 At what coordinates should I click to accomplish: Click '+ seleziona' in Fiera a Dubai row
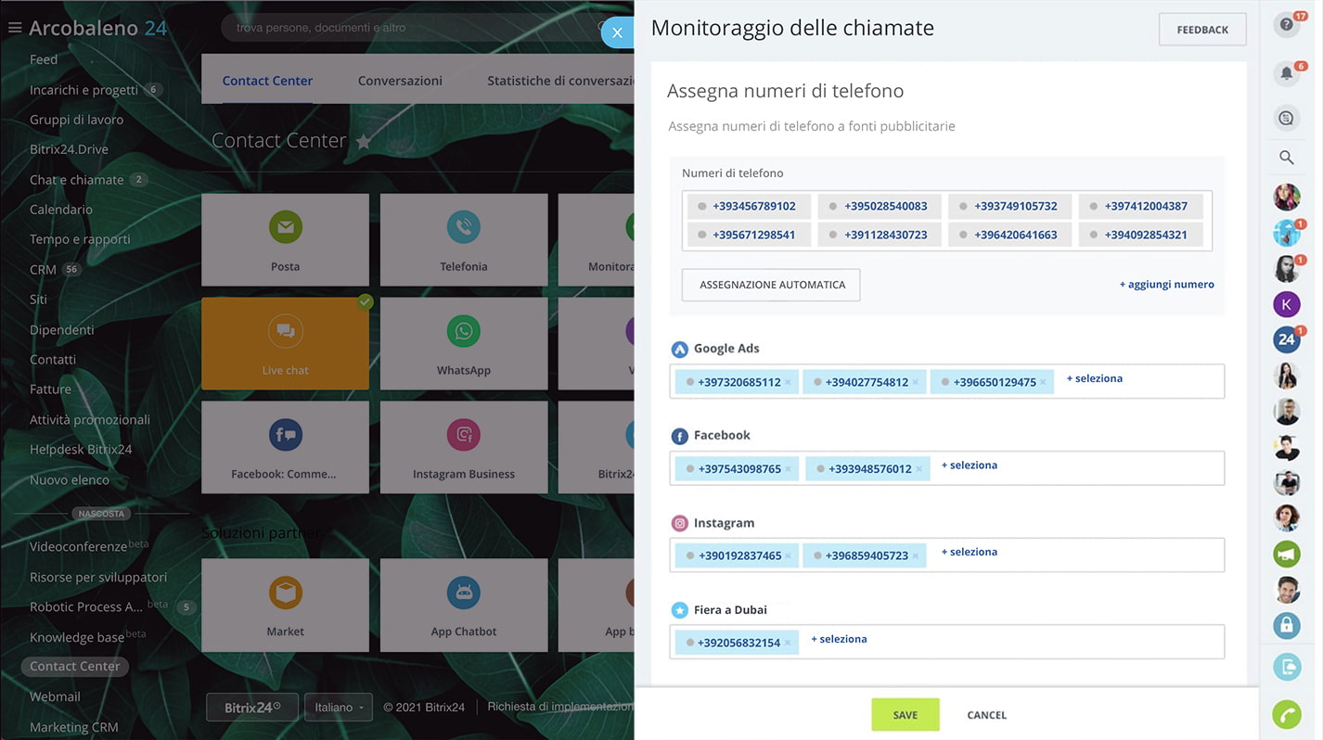tap(839, 639)
